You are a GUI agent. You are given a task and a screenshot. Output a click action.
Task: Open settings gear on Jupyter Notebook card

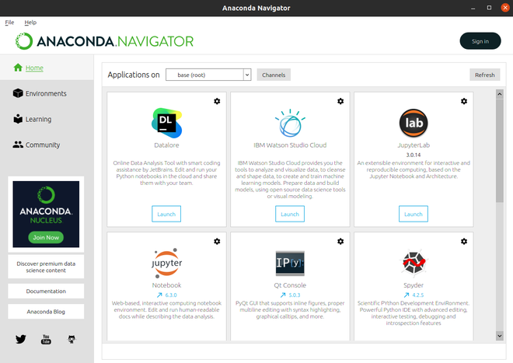217,241
